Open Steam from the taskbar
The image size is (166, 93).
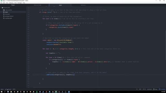tap(43, 92)
